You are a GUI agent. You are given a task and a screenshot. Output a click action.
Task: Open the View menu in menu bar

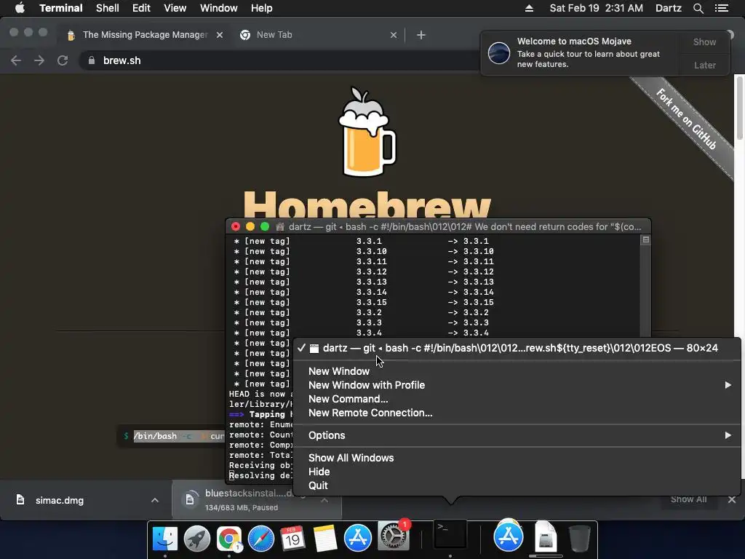175,8
